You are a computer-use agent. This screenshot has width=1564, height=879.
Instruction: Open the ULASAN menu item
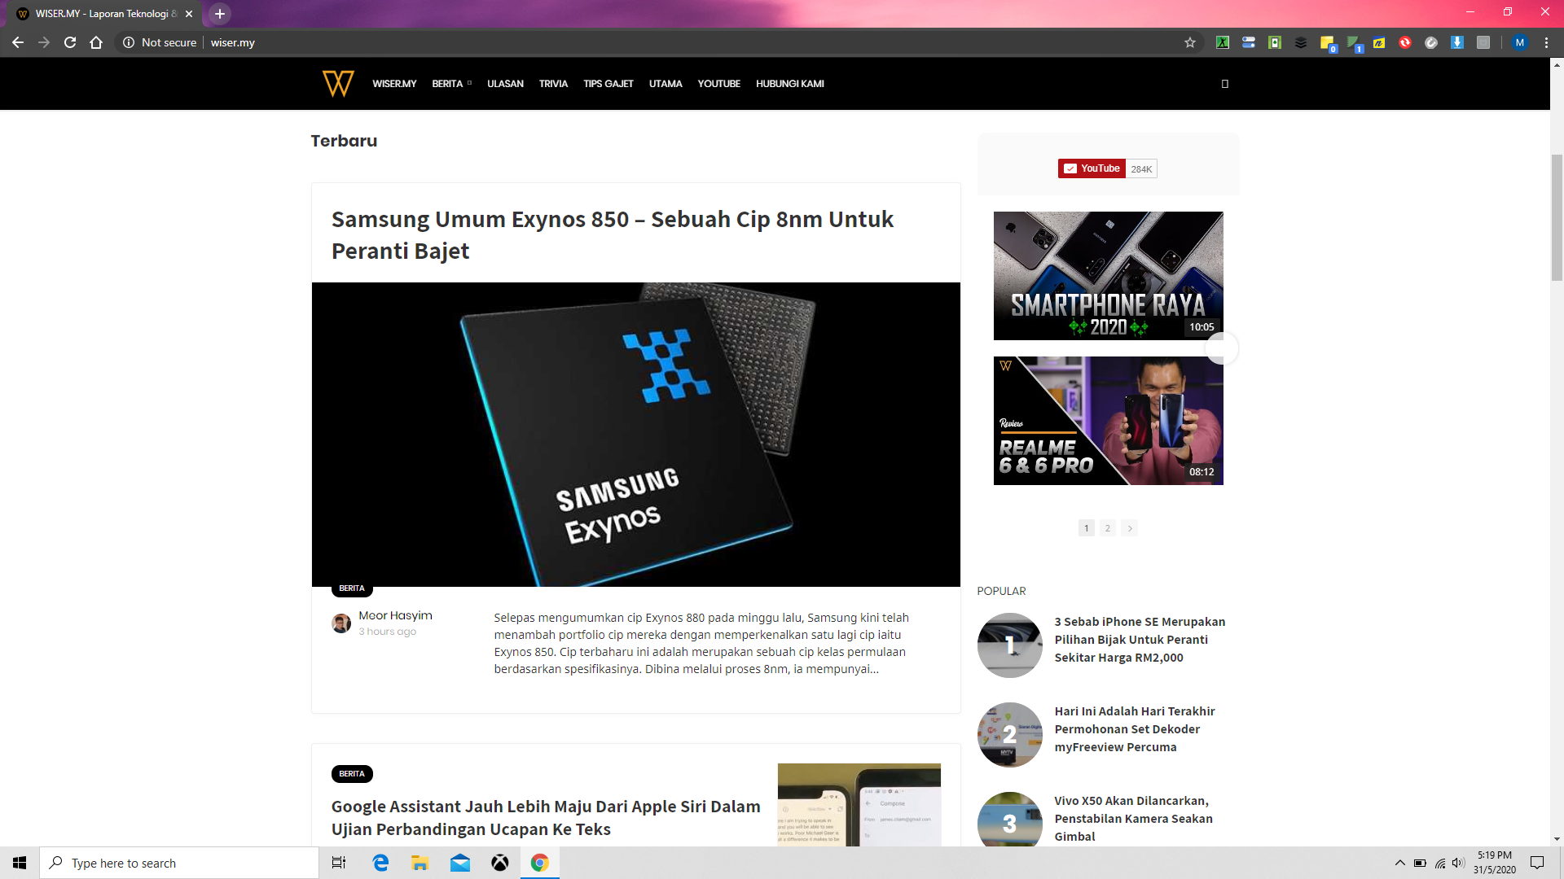tap(505, 84)
